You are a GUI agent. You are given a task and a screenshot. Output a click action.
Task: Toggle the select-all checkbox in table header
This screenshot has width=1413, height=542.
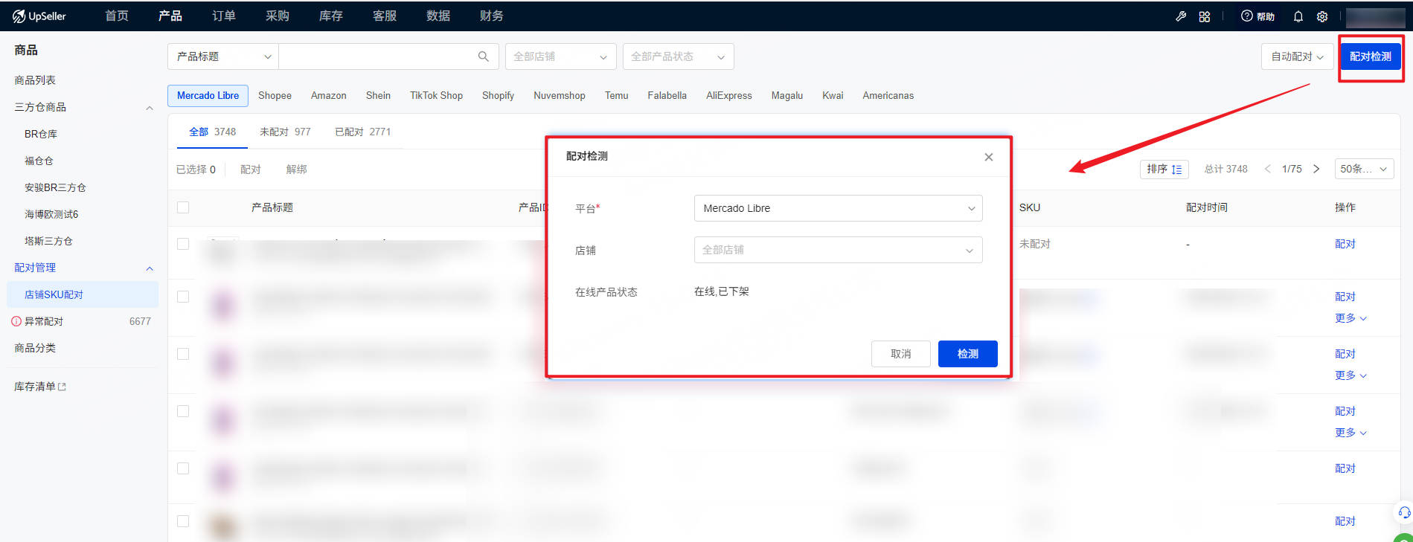(183, 207)
